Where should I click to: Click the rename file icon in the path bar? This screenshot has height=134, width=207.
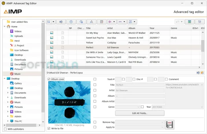coord(198,73)
